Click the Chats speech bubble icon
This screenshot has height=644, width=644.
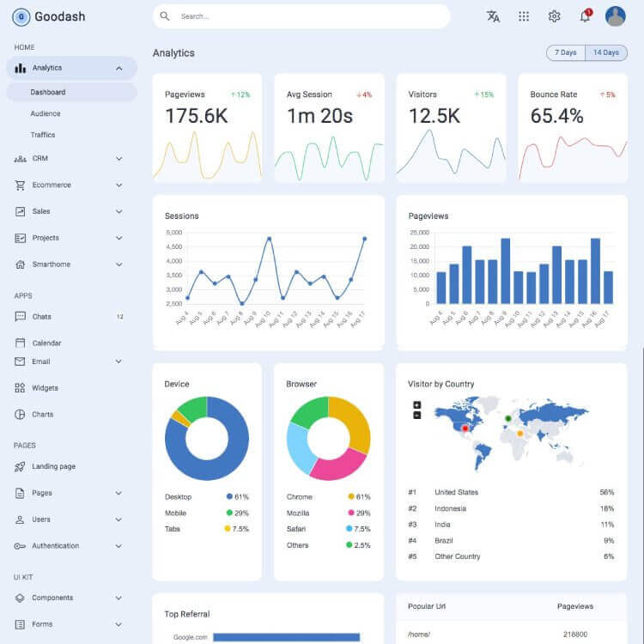pyautogui.click(x=20, y=317)
